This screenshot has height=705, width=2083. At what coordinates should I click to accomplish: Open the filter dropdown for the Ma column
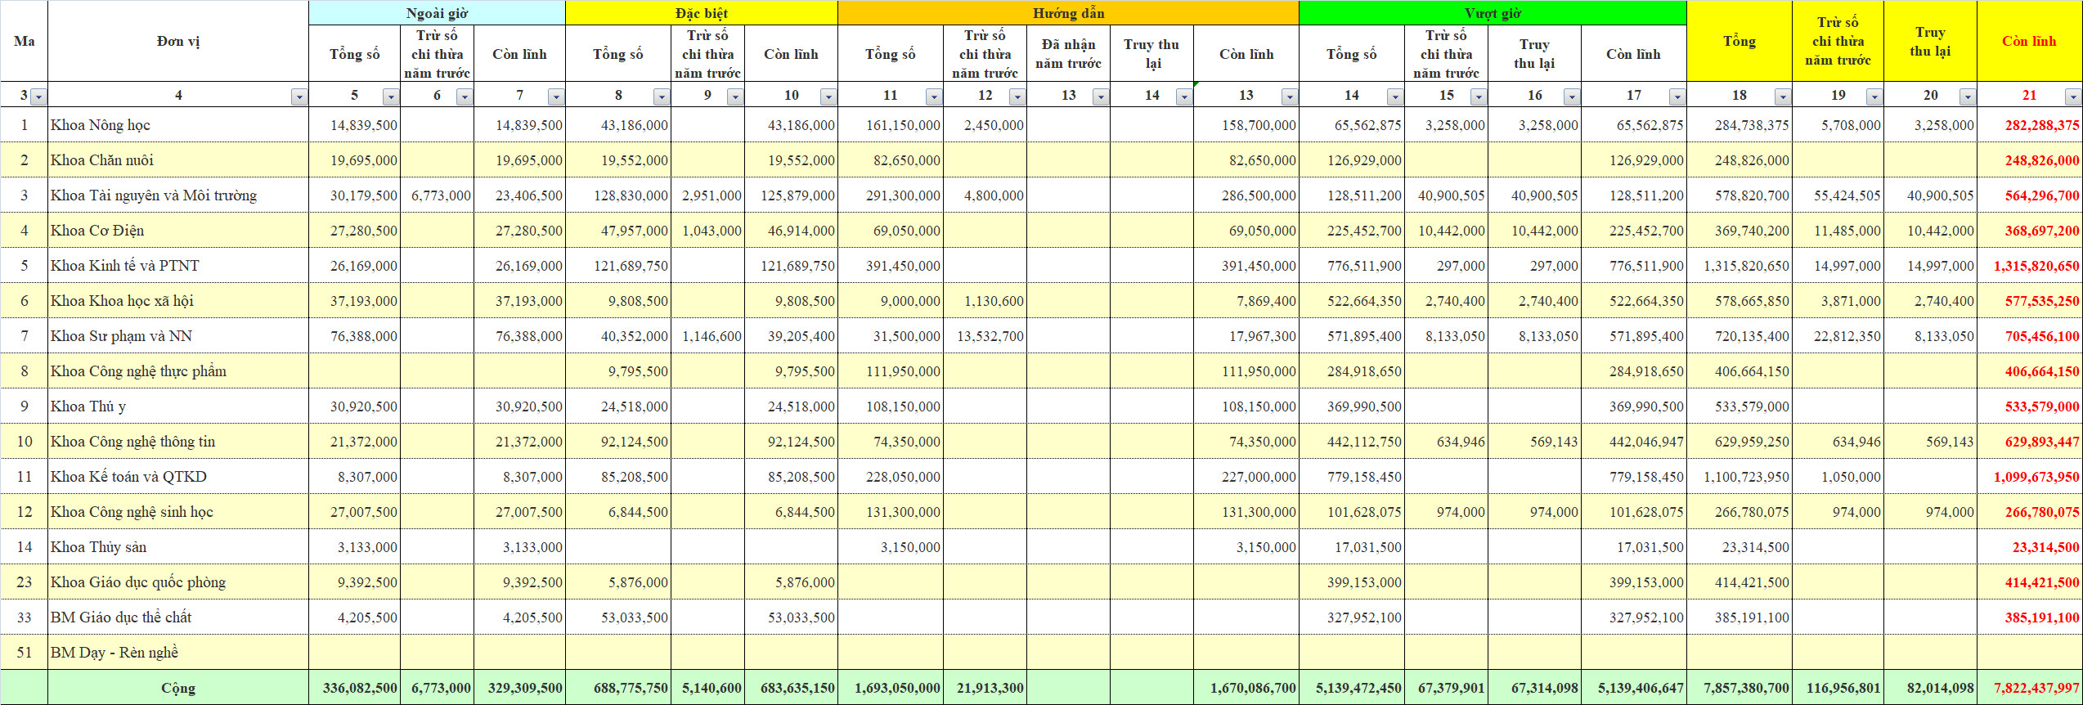point(38,97)
